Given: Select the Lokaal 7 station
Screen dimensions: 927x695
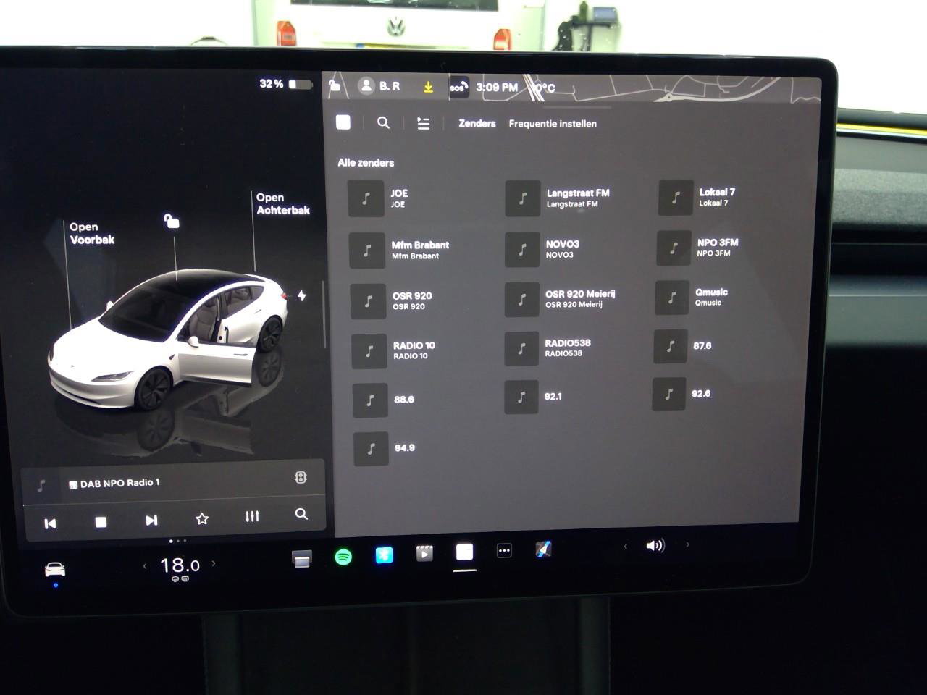Looking at the screenshot, I should pyautogui.click(x=697, y=197).
